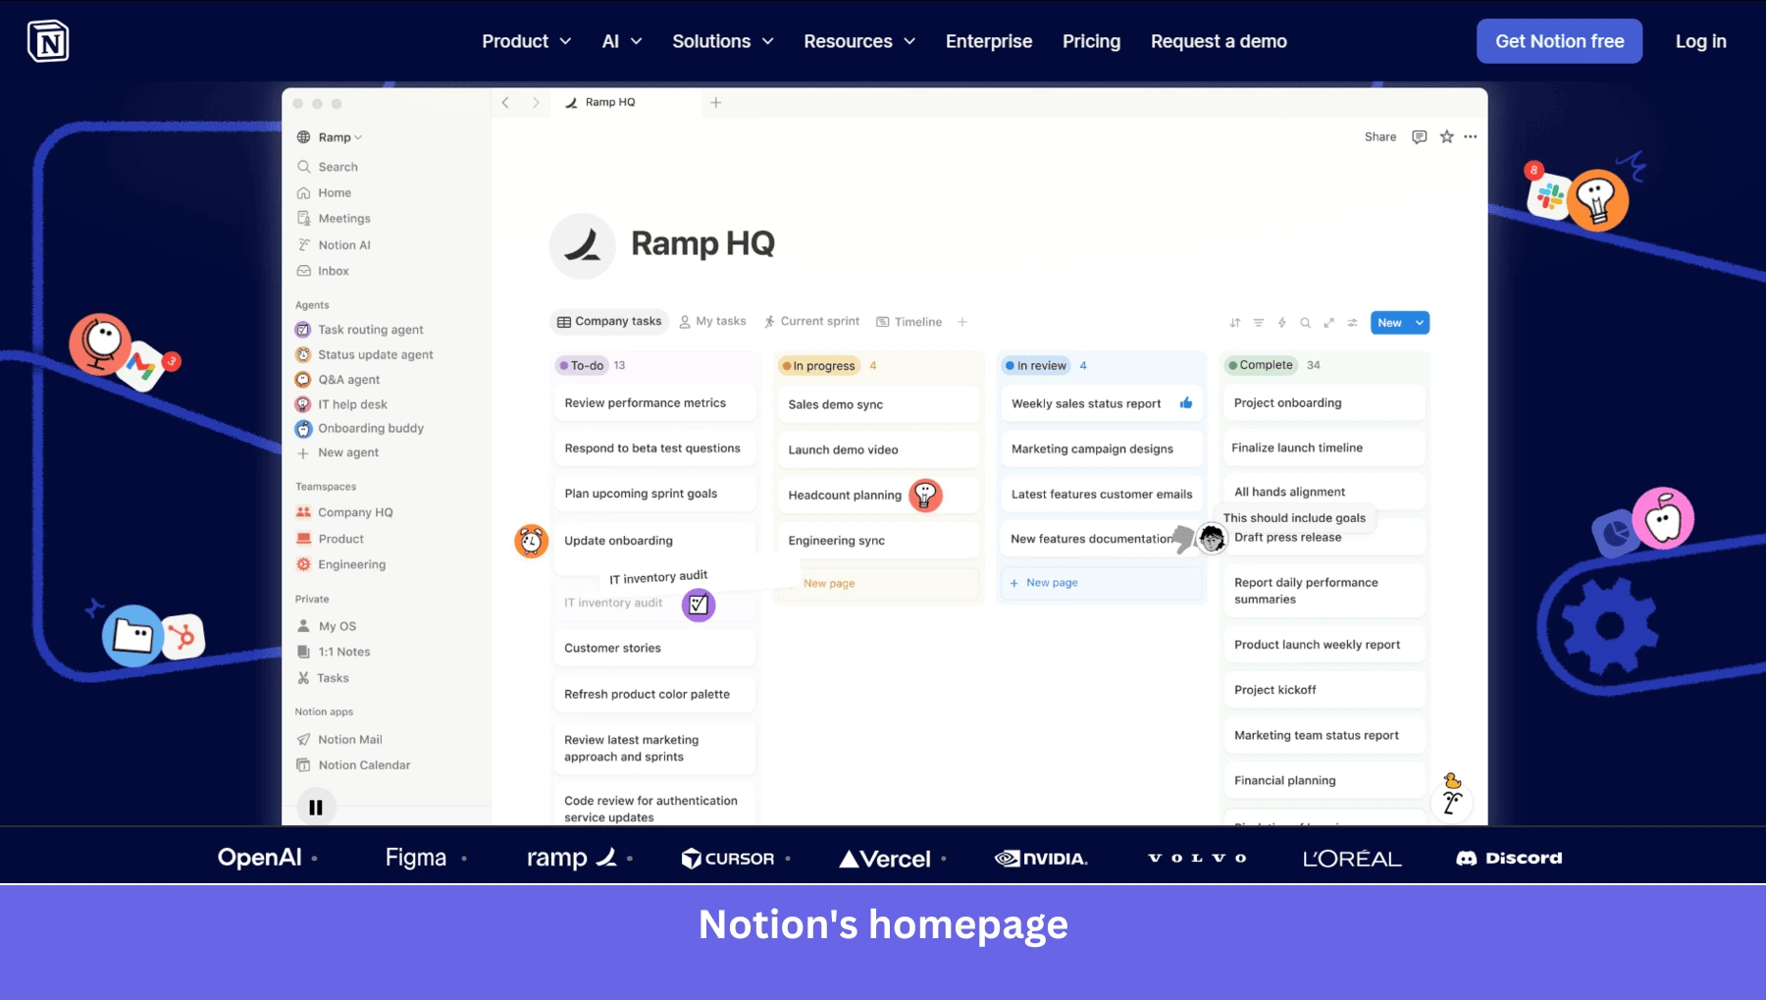The image size is (1766, 1000).
Task: Pause the demo animation
Action: point(316,806)
